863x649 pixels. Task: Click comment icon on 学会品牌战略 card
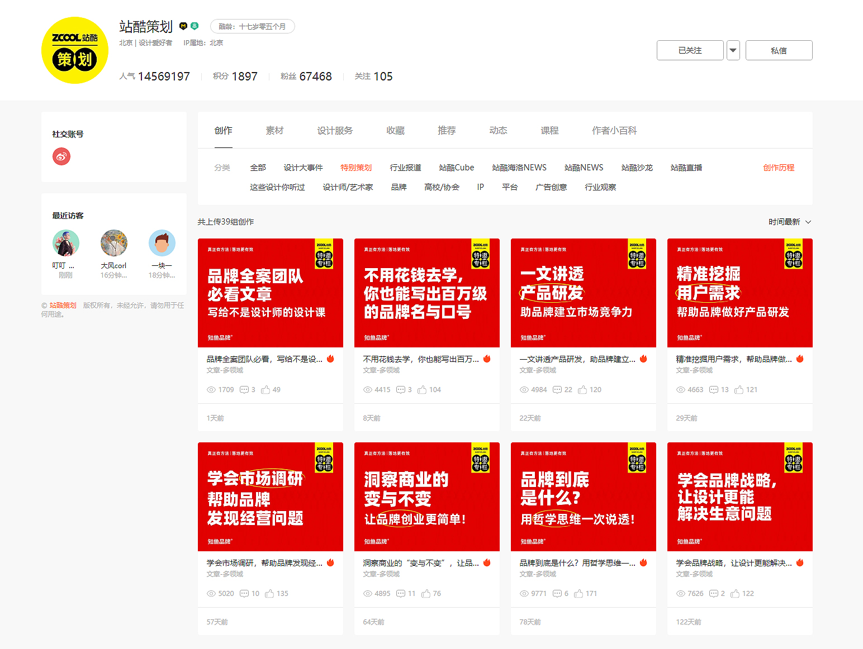714,594
